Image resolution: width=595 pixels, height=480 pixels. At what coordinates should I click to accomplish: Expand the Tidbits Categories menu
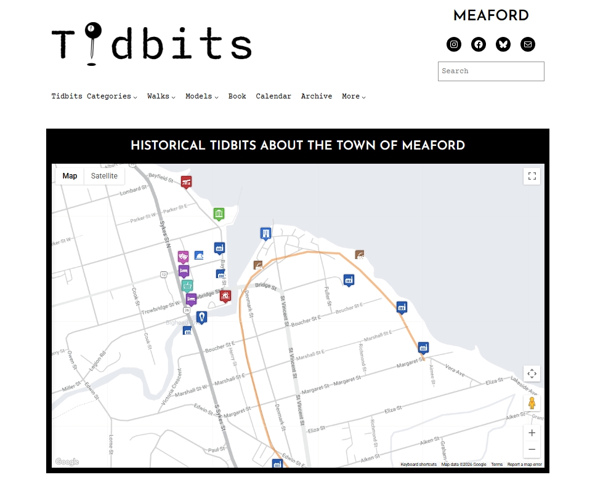[x=94, y=97]
